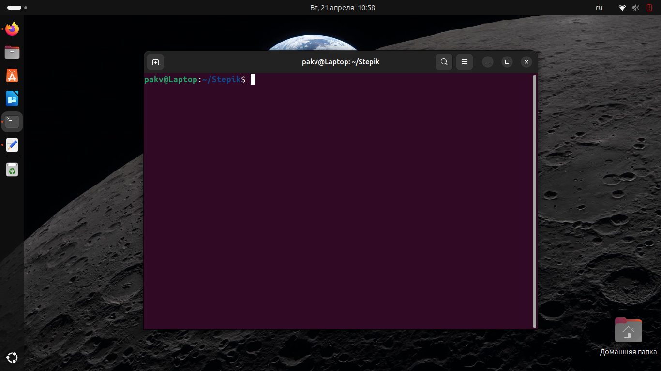Show all applications via Ubuntu logo
This screenshot has height=371, width=661.
point(12,358)
